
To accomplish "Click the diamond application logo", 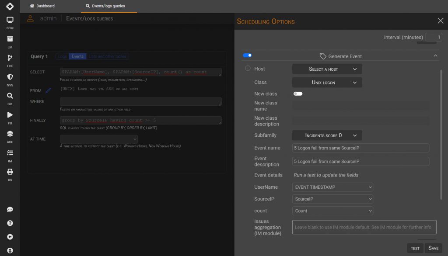I will point(10,6).
